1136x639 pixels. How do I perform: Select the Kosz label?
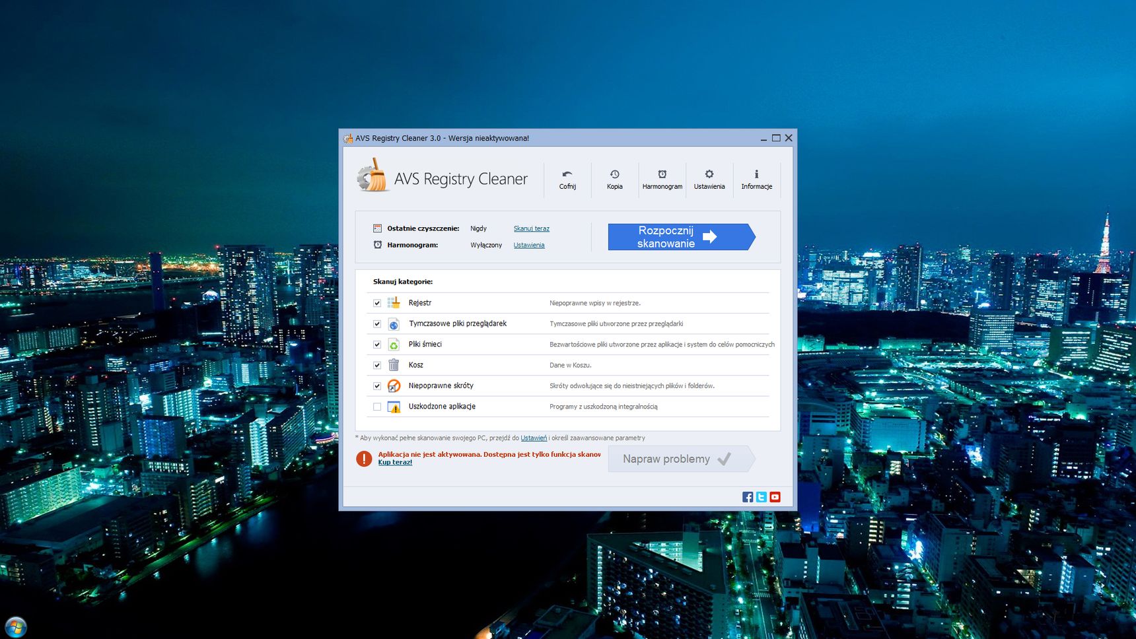(415, 365)
